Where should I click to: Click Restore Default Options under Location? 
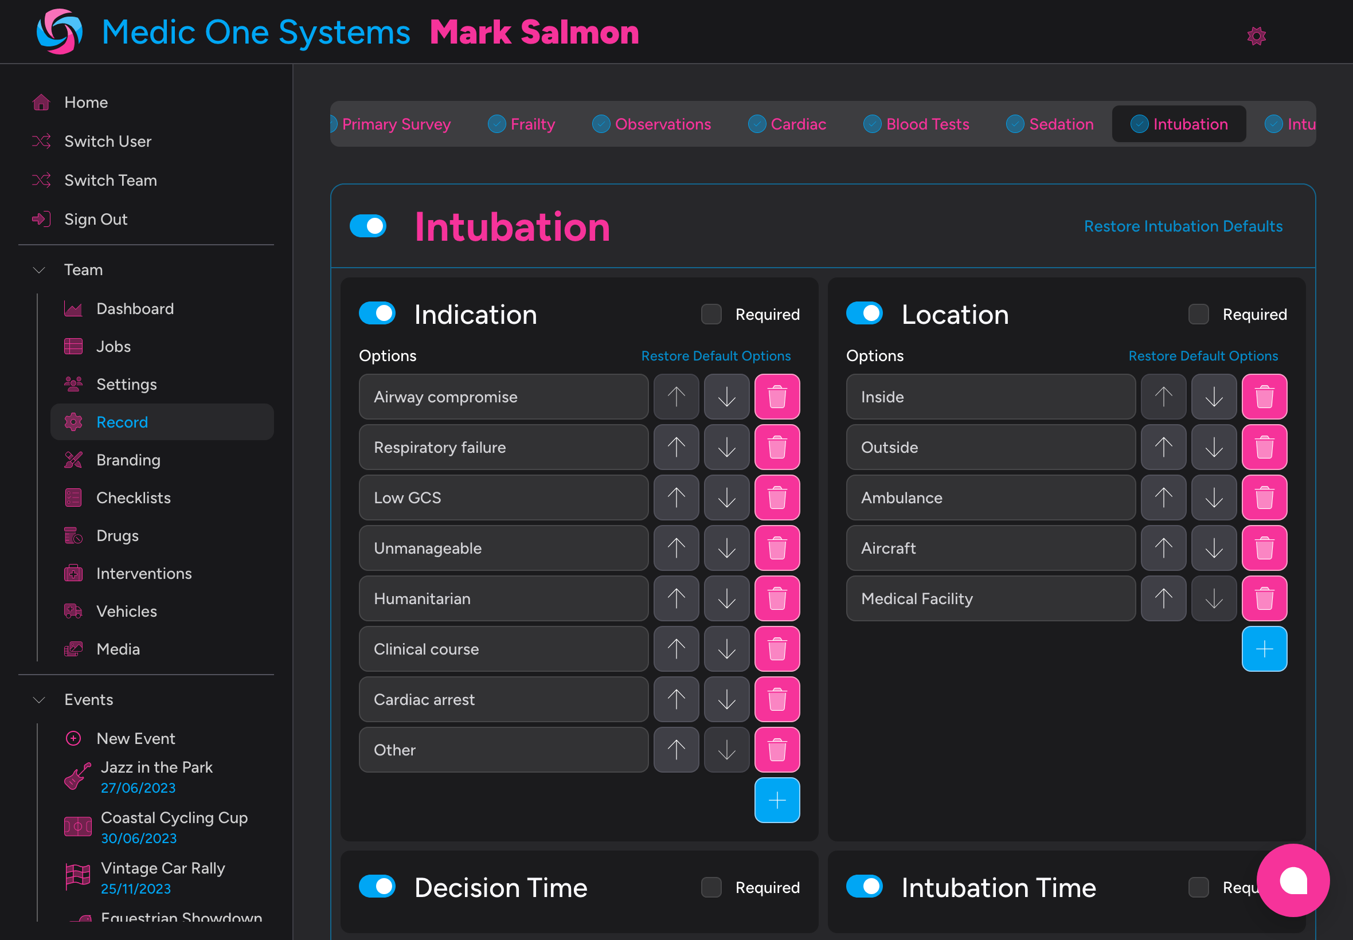pos(1203,356)
